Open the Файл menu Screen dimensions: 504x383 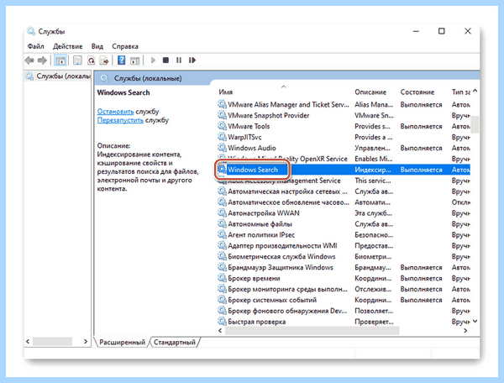pyautogui.click(x=35, y=46)
